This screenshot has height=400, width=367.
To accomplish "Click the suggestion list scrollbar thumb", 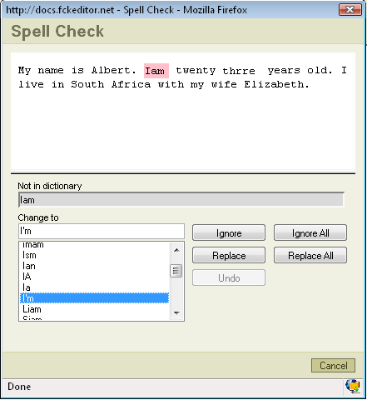I will point(176,271).
